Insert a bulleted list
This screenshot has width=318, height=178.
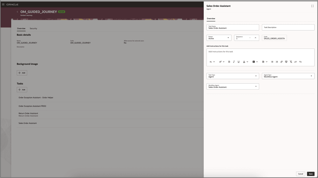272,62
